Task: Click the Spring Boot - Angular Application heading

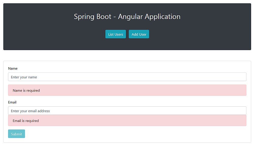Action: (x=127, y=16)
